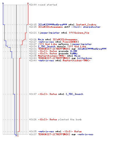The height and width of the screenshot is (146, 131).
Task: Click Maja killer name at 42:26
Action: click(41, 39)
